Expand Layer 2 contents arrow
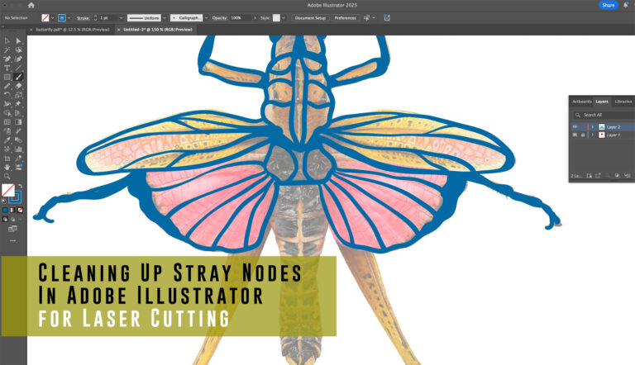This screenshot has width=635, height=365. 592,126
